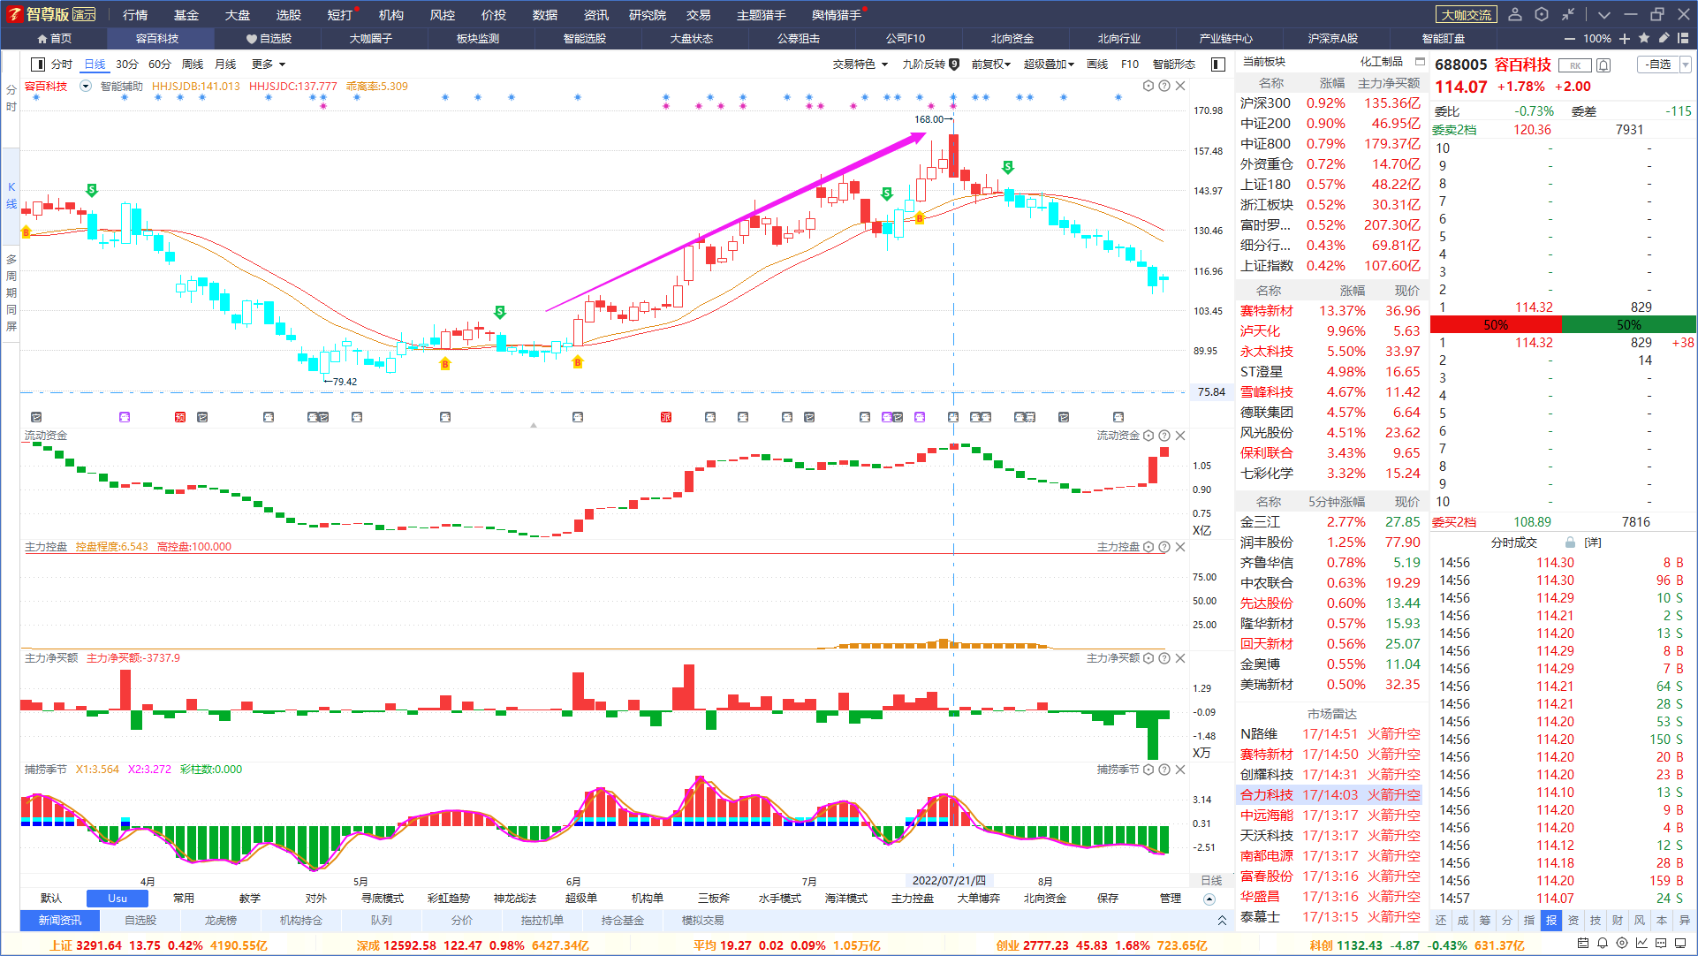This screenshot has height=956, width=1698.
Task: Open the 研究院 menu
Action: [648, 14]
